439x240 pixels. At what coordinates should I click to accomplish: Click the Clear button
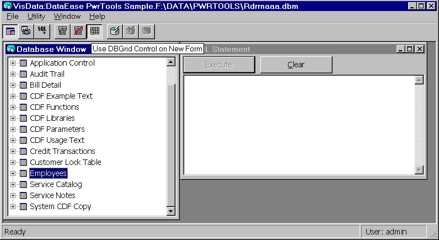(x=296, y=65)
